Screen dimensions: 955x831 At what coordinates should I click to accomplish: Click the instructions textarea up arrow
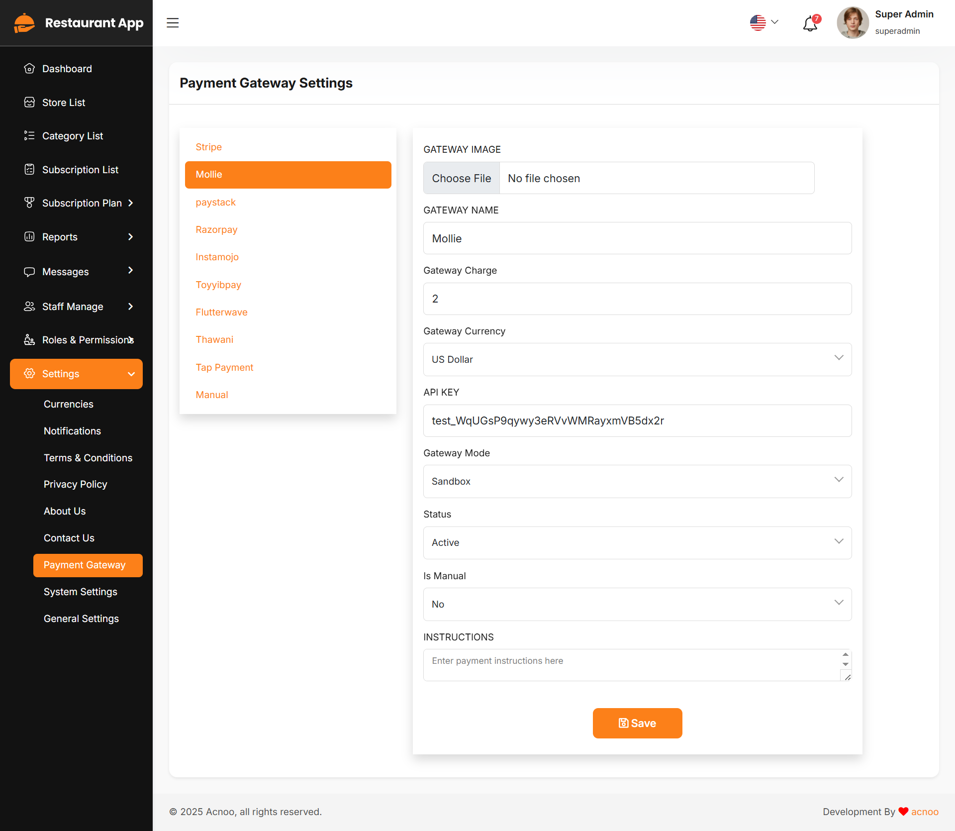[846, 655]
